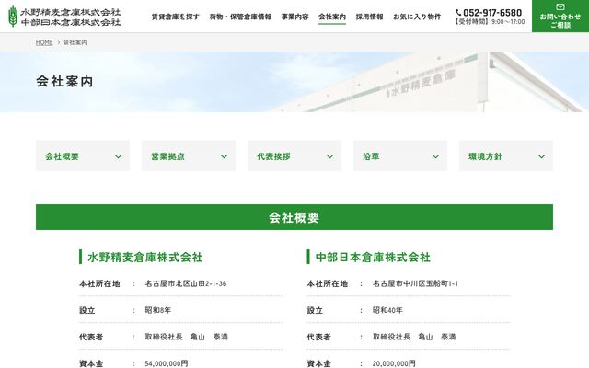This screenshot has height=368, width=589.
Task: Open the 荷物・保管倉庫情報 menu item
Action: point(240,17)
